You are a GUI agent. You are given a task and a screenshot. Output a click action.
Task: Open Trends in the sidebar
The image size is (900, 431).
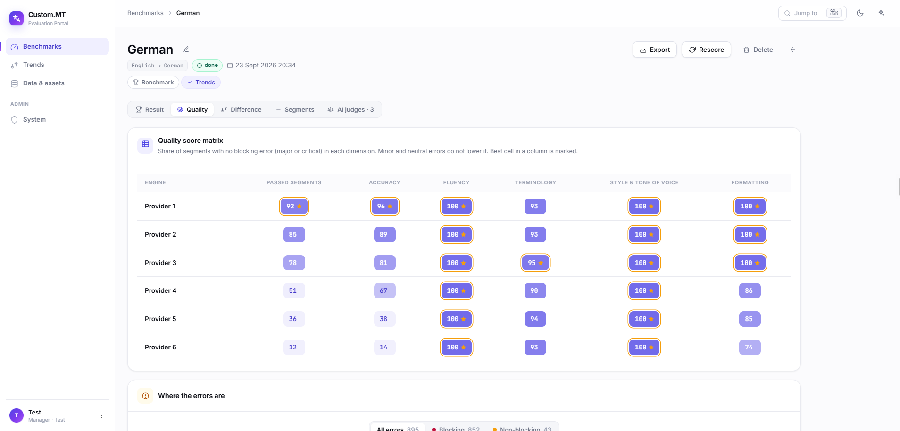[57, 65]
